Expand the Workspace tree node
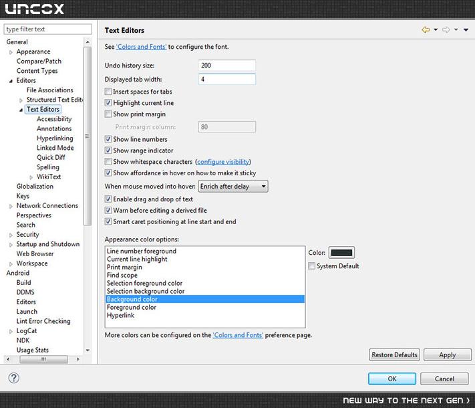The image size is (475, 408). coord(11,264)
